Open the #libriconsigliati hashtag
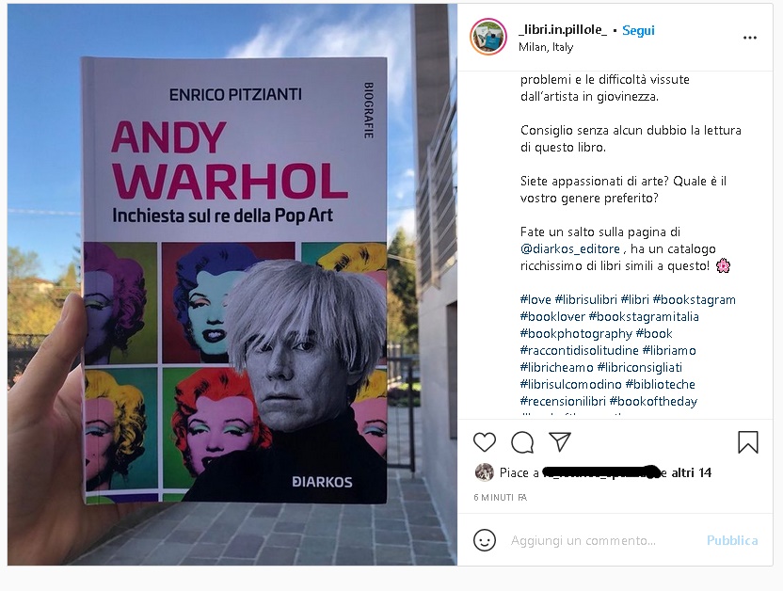The width and height of the screenshot is (783, 591). tap(640, 367)
